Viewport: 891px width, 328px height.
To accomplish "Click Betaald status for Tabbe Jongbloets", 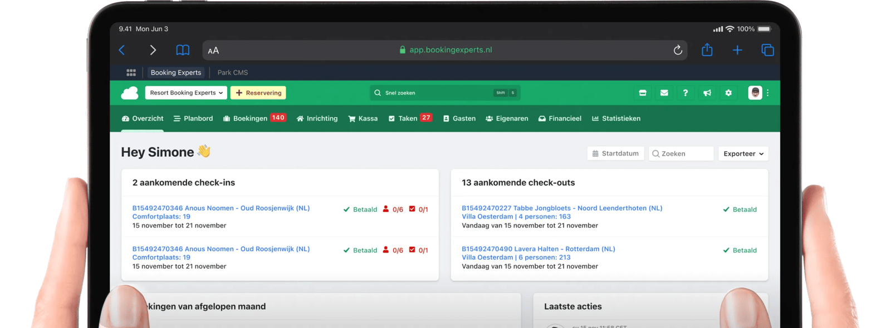I will click(740, 210).
